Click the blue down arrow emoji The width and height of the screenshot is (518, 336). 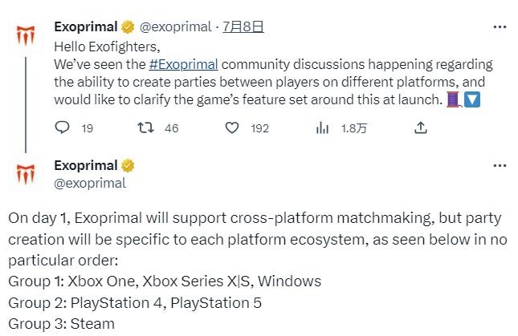[472, 100]
